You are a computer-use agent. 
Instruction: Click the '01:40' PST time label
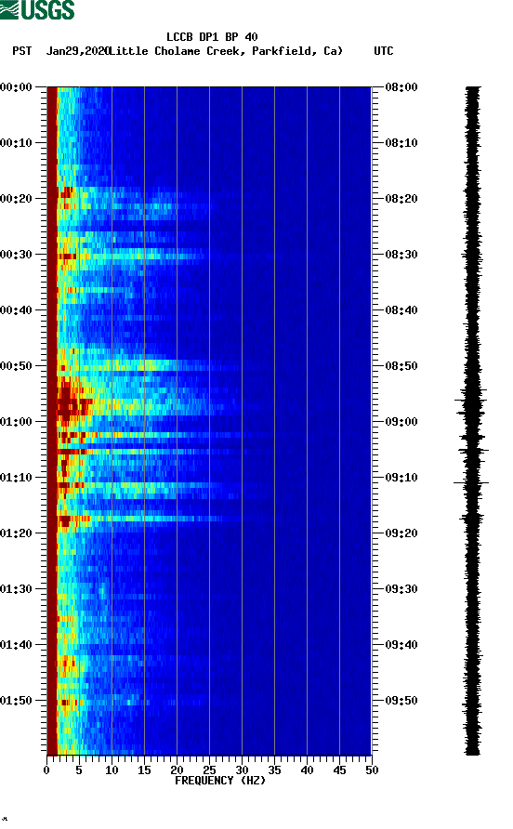tap(16, 645)
